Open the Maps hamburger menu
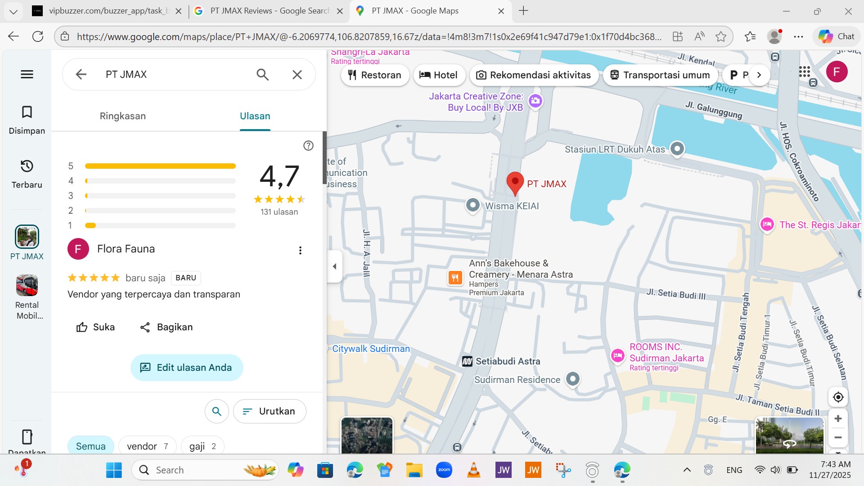 pos(27,74)
